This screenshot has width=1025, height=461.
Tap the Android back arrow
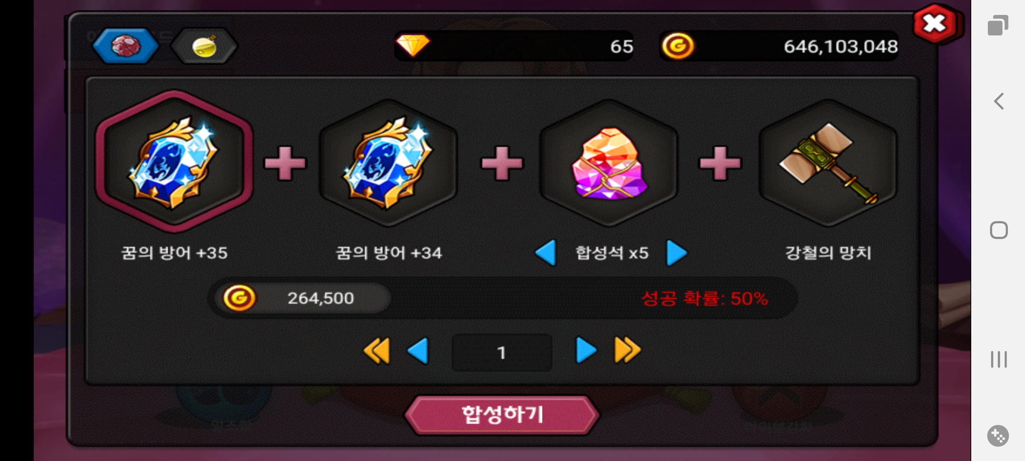coord(999,101)
